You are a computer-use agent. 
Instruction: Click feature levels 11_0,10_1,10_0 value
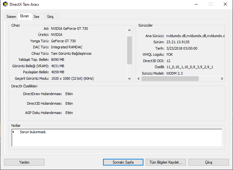190,67
